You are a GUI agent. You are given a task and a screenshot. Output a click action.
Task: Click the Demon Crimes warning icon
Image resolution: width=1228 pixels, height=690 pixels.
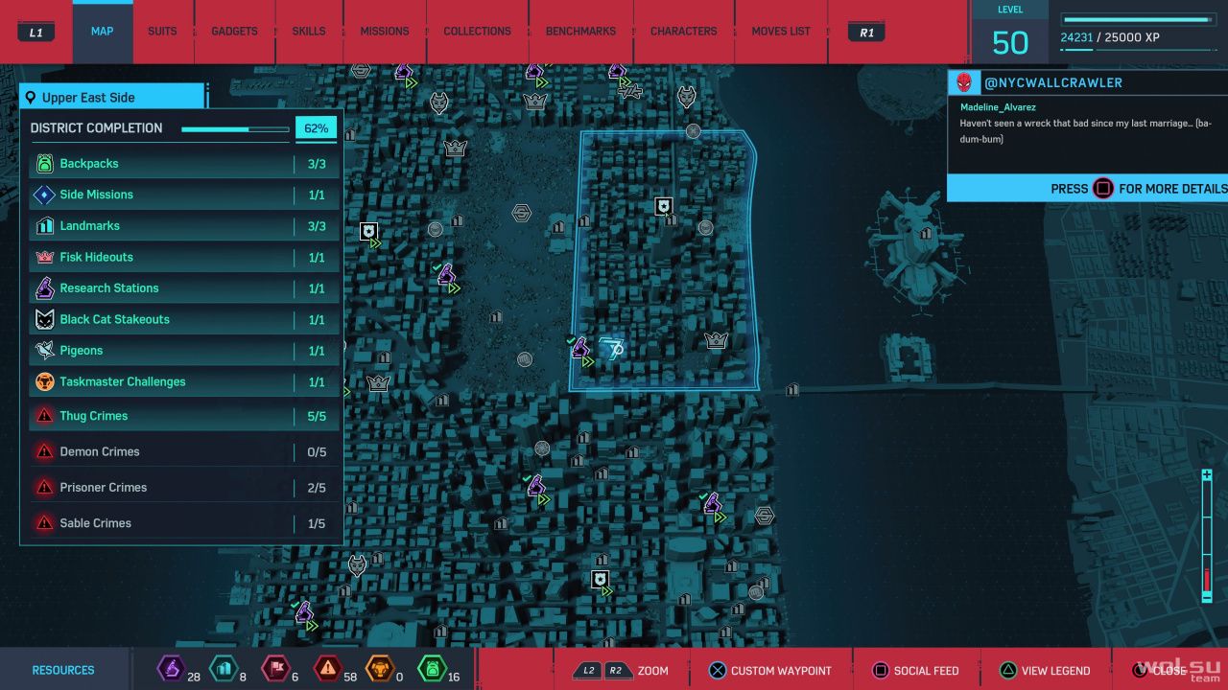click(x=44, y=451)
